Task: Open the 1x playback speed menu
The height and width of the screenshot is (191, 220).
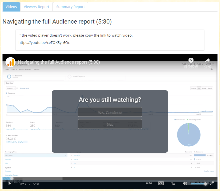Action: (173, 183)
